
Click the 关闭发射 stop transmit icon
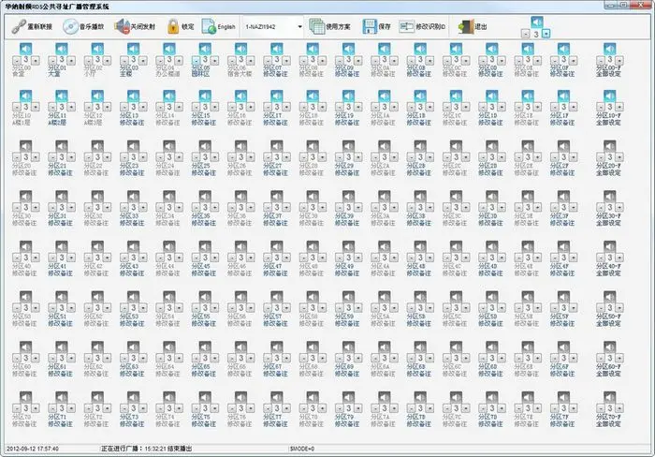pos(123,27)
